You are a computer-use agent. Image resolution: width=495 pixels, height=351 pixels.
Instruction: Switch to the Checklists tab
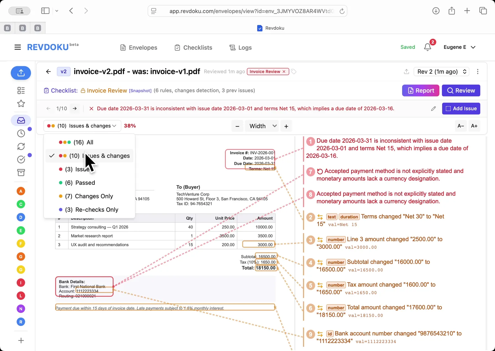point(193,47)
